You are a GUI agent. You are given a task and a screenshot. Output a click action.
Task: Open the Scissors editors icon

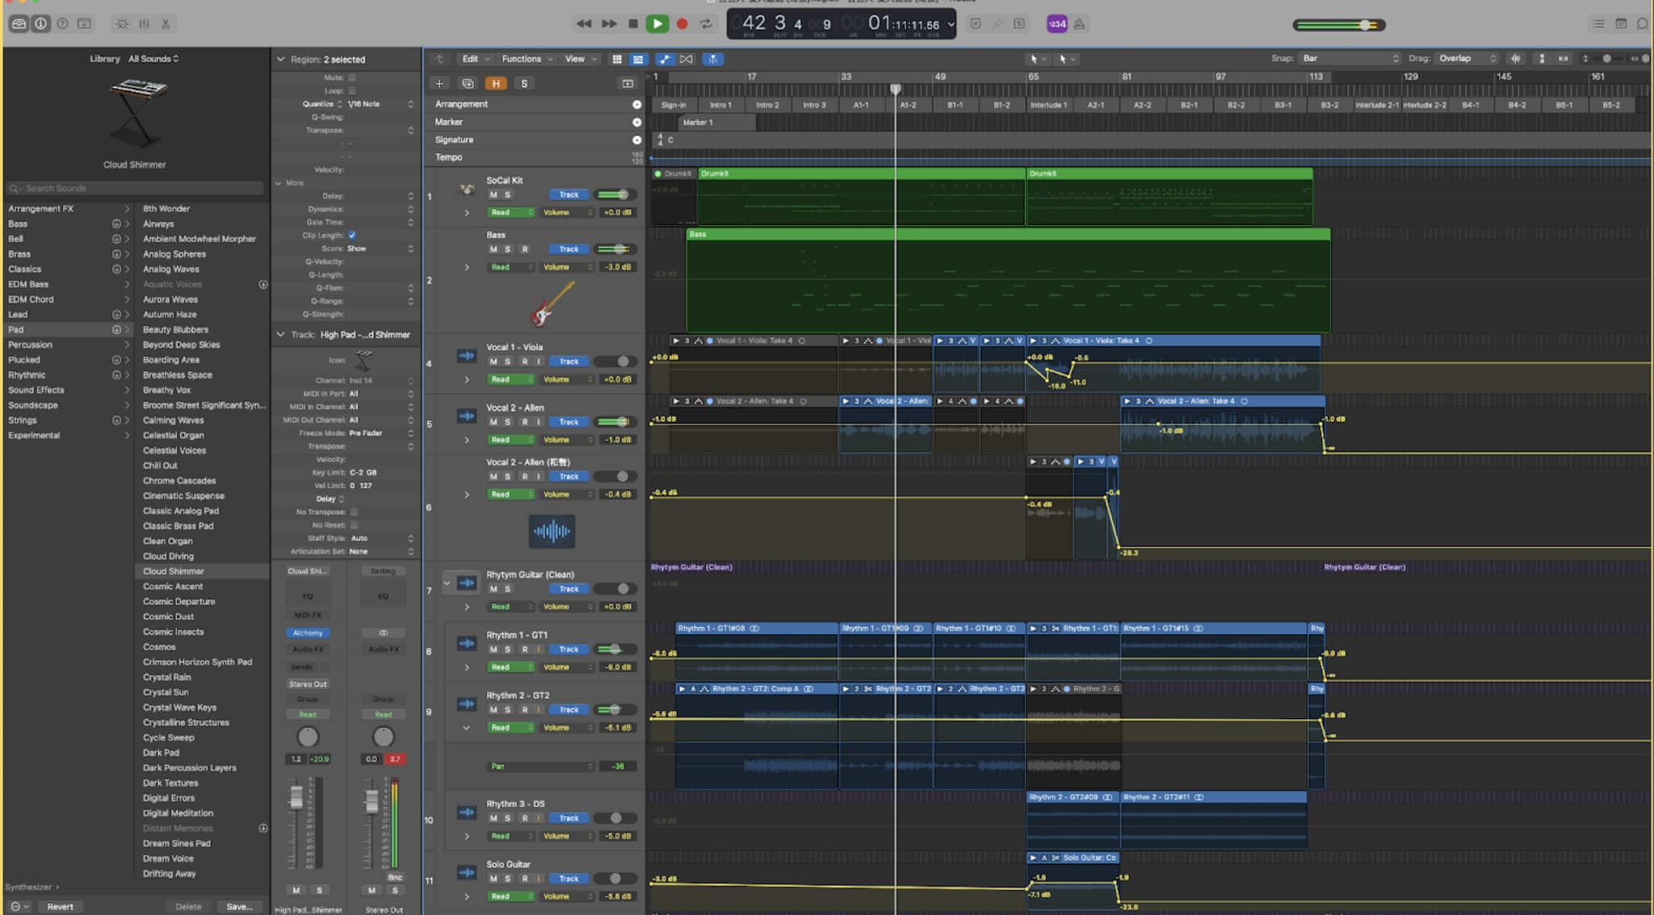tap(166, 23)
